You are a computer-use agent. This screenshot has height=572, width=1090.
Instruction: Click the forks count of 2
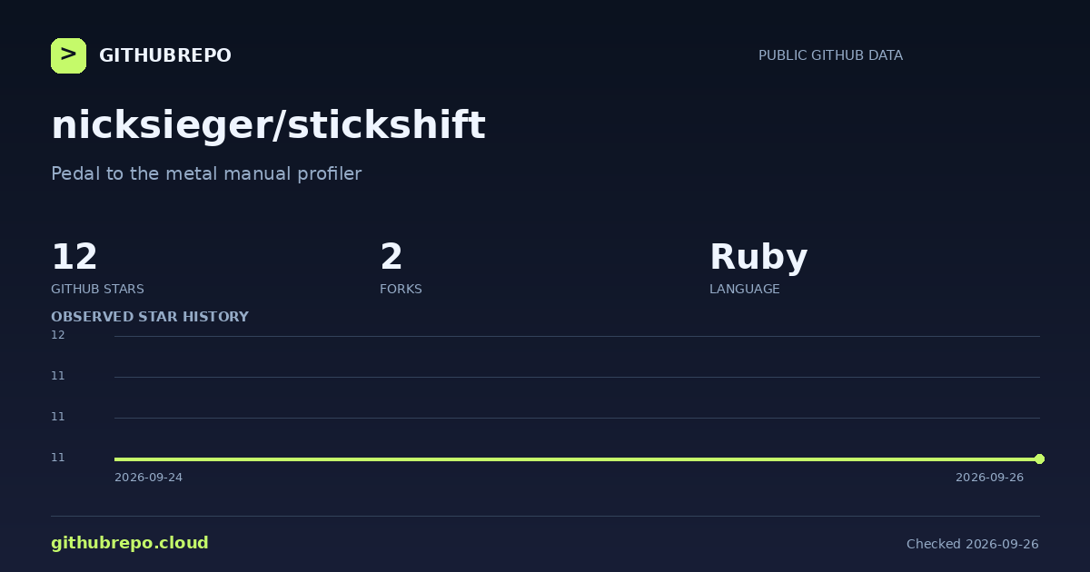point(391,257)
